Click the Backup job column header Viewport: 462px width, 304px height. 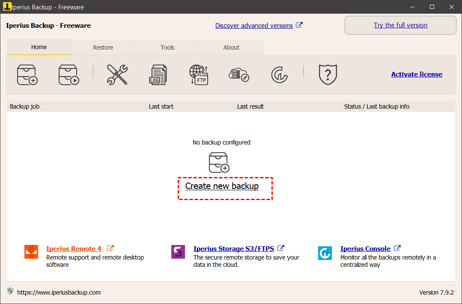point(76,106)
